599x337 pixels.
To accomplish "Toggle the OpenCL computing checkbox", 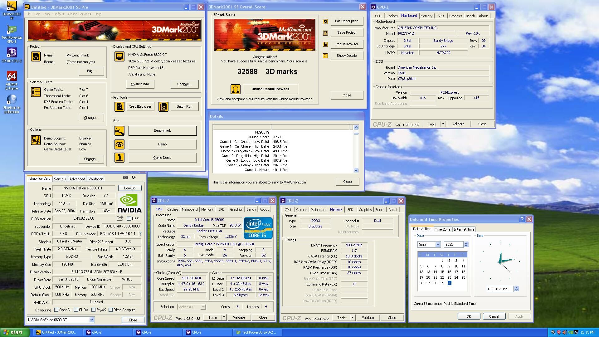I will coord(56,310).
